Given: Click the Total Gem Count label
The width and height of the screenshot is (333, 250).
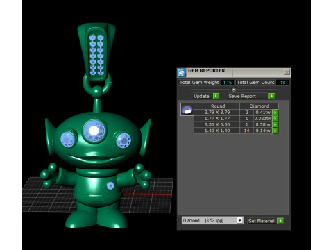Looking at the screenshot, I should tap(255, 83).
